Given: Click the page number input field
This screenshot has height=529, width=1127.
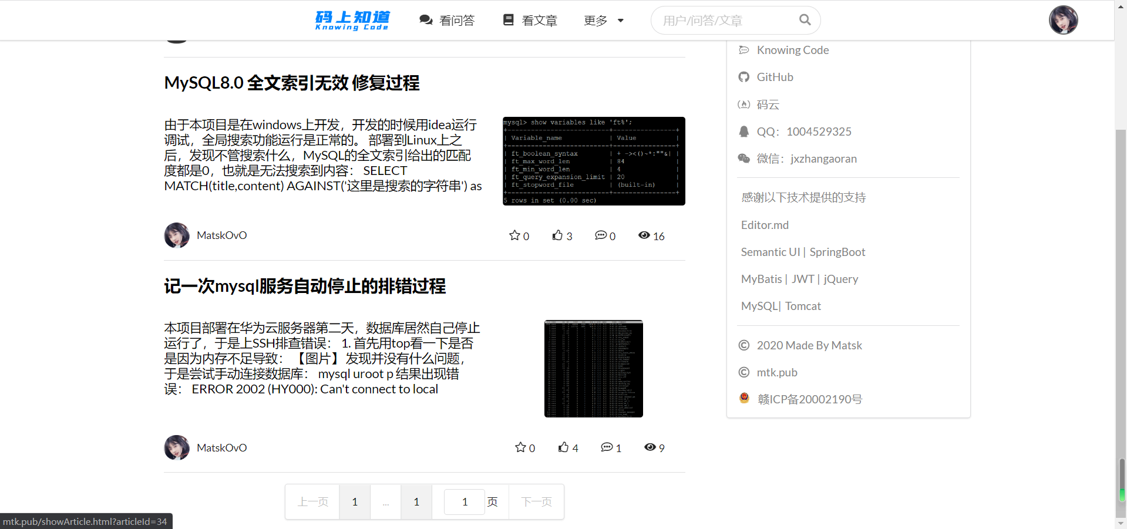Looking at the screenshot, I should (x=464, y=501).
